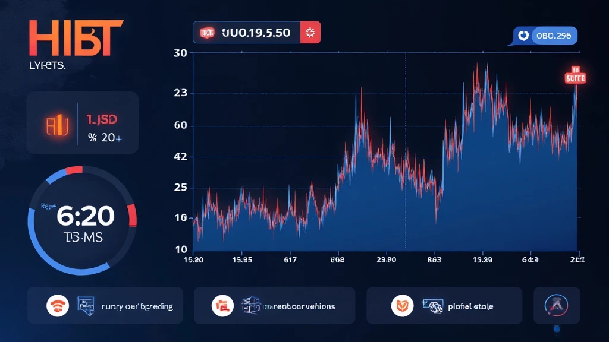
Task: Click the red segment on the gauge ring
Action: click(133, 215)
